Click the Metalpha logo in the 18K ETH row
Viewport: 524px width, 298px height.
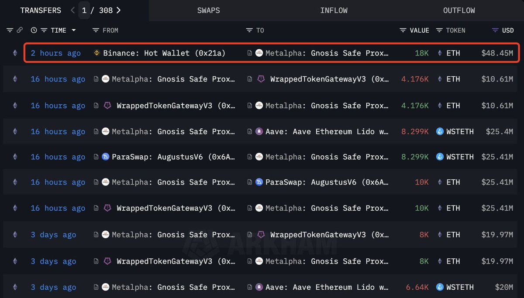click(259, 53)
